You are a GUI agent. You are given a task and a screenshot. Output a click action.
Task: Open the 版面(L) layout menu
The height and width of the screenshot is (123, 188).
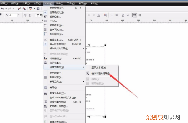4,3
